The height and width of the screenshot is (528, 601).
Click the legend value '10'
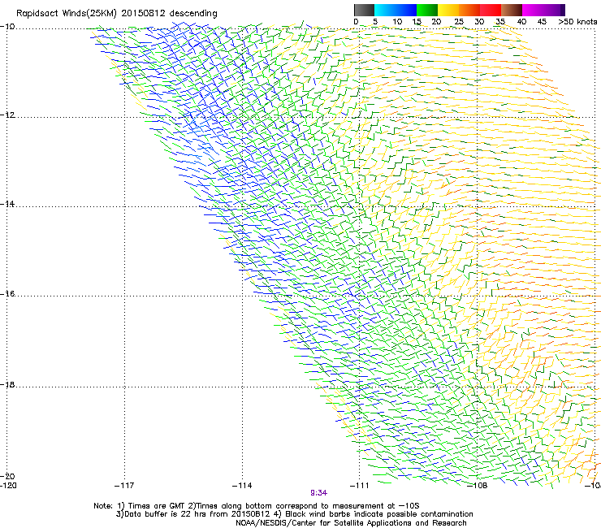[397, 22]
